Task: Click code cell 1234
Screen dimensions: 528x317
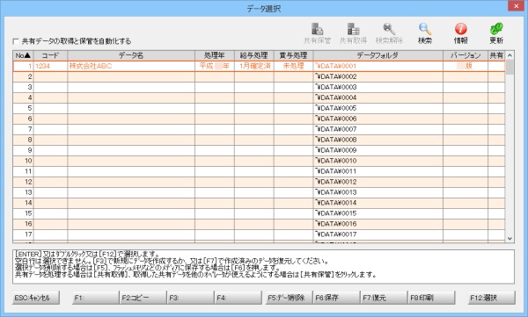Action: [50, 66]
